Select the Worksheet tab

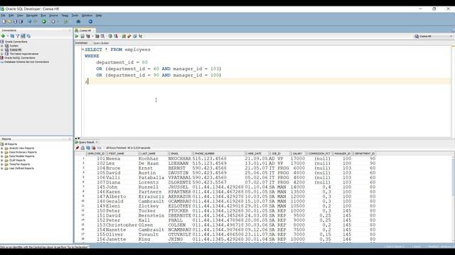click(81, 42)
